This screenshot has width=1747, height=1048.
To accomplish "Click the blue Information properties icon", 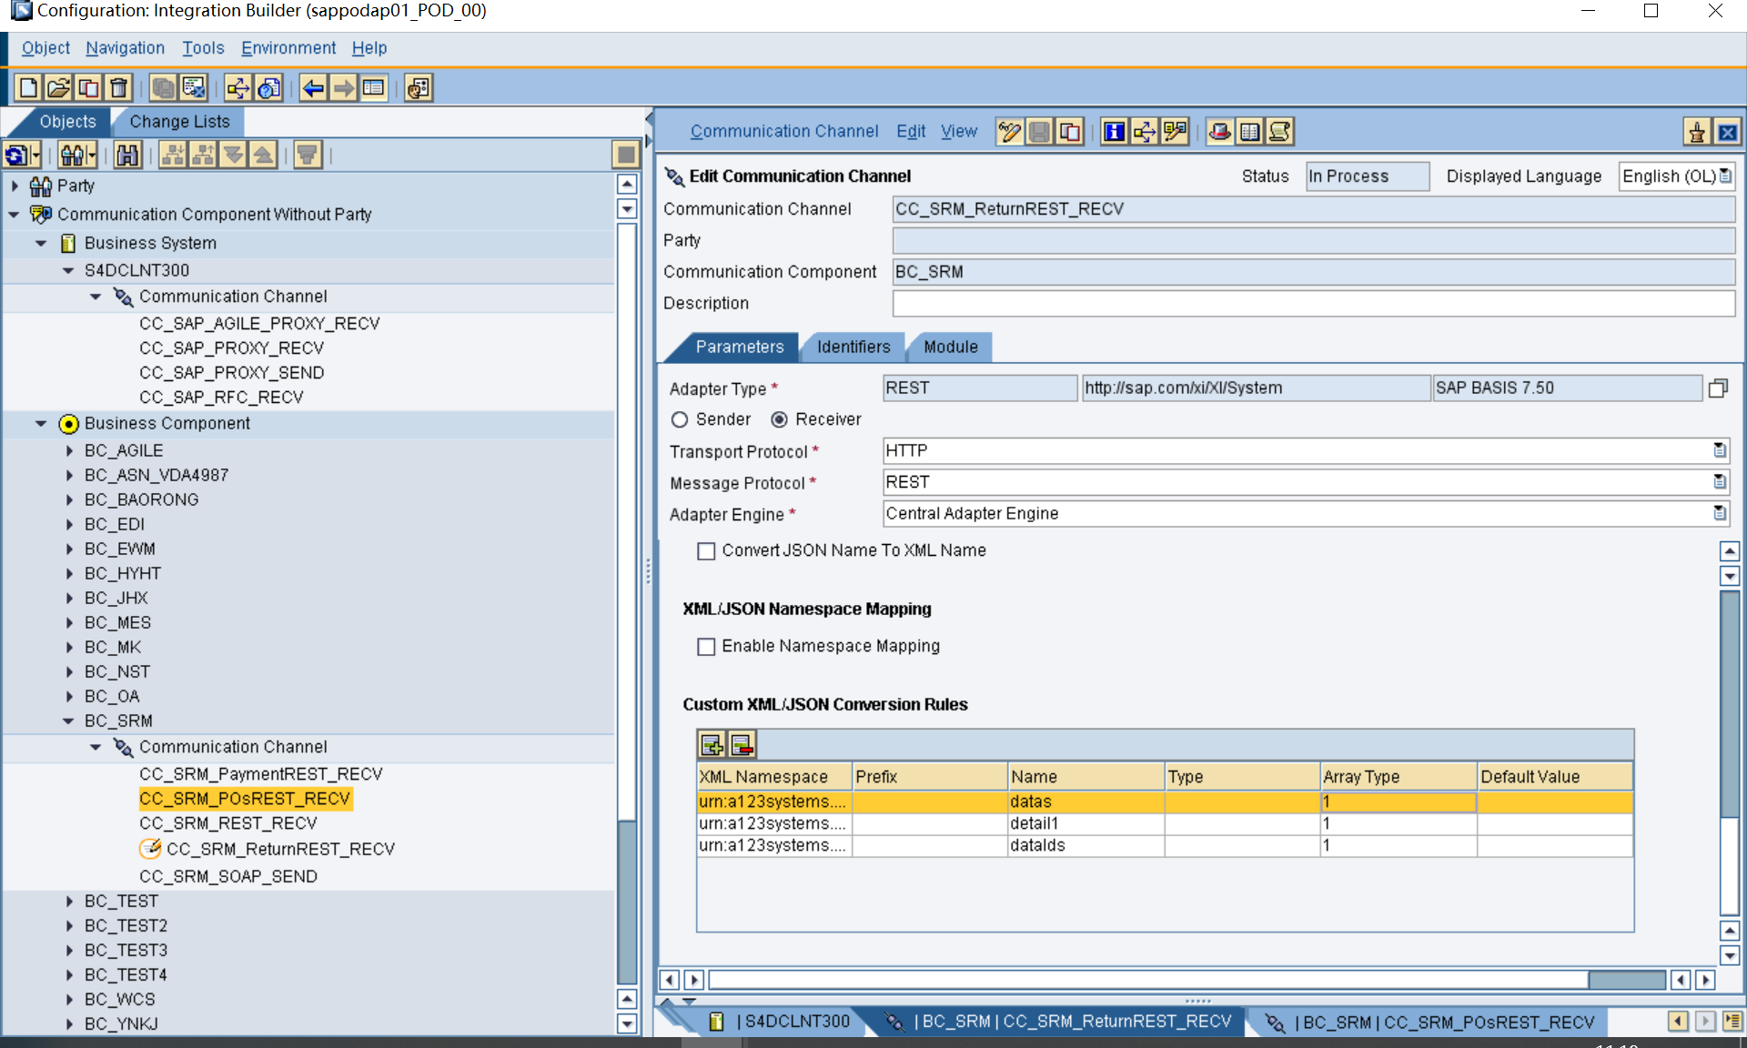I will [x=1114, y=132].
